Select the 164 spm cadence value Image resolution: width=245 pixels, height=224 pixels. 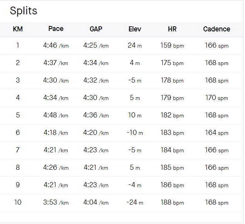(x=216, y=133)
